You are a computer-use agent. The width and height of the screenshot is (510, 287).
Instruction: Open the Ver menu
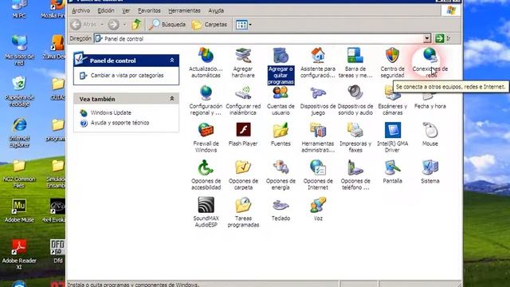pyautogui.click(x=126, y=10)
